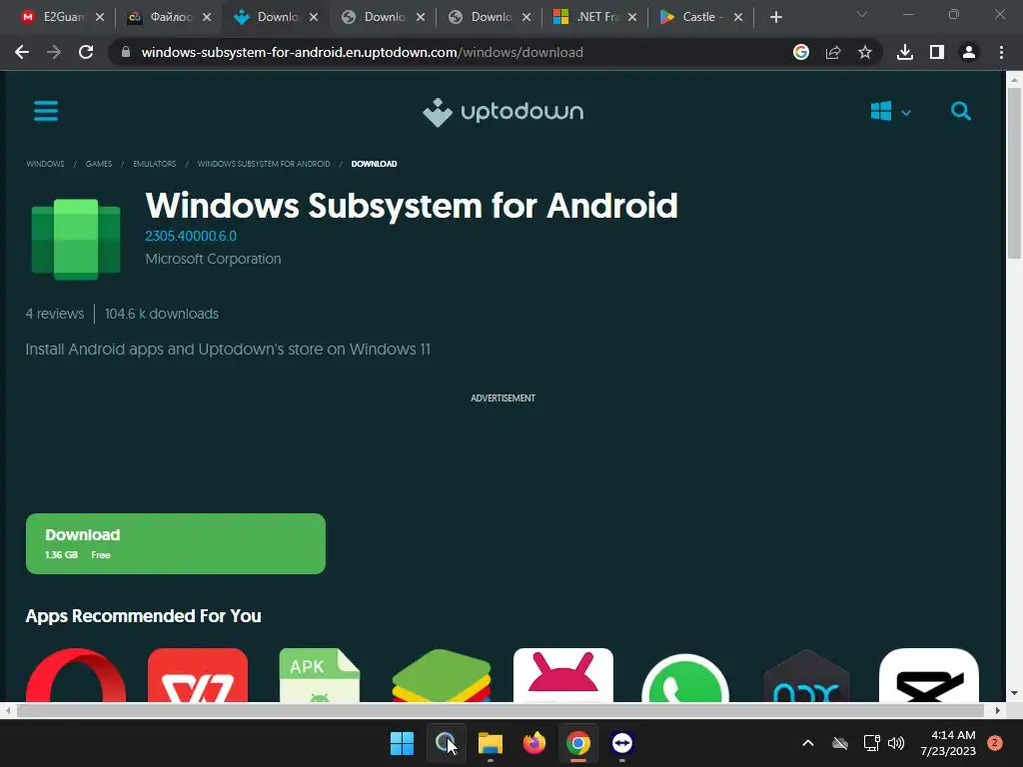Bookmark this page with the star icon

coord(864,52)
